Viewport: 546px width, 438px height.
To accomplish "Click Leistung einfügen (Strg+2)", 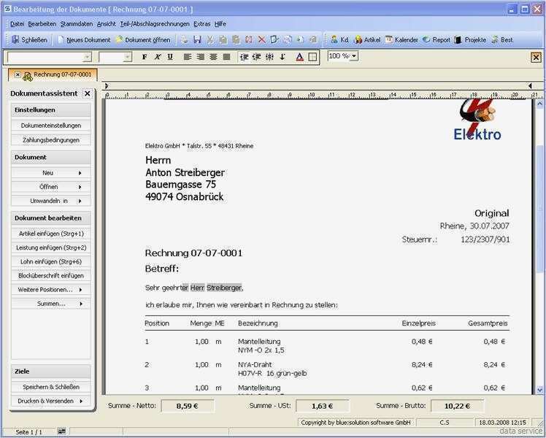I will click(x=51, y=247).
